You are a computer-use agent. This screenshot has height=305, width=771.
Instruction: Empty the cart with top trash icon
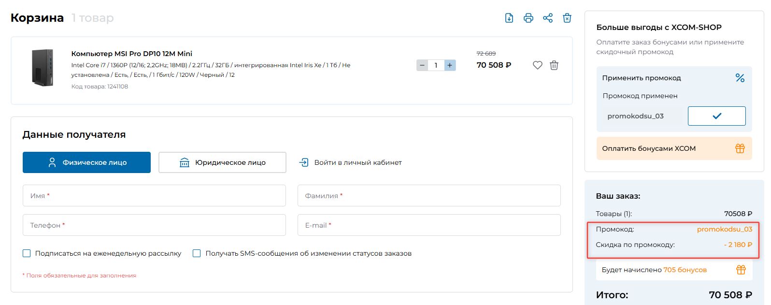(567, 18)
